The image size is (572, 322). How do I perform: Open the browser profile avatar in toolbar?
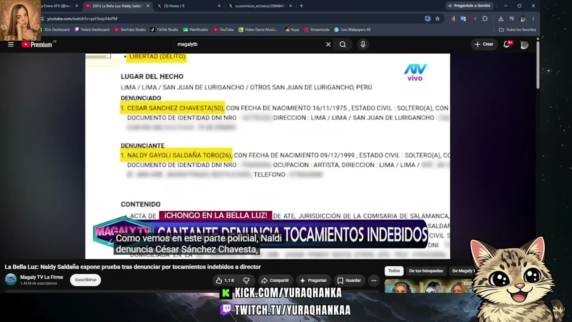(523, 18)
